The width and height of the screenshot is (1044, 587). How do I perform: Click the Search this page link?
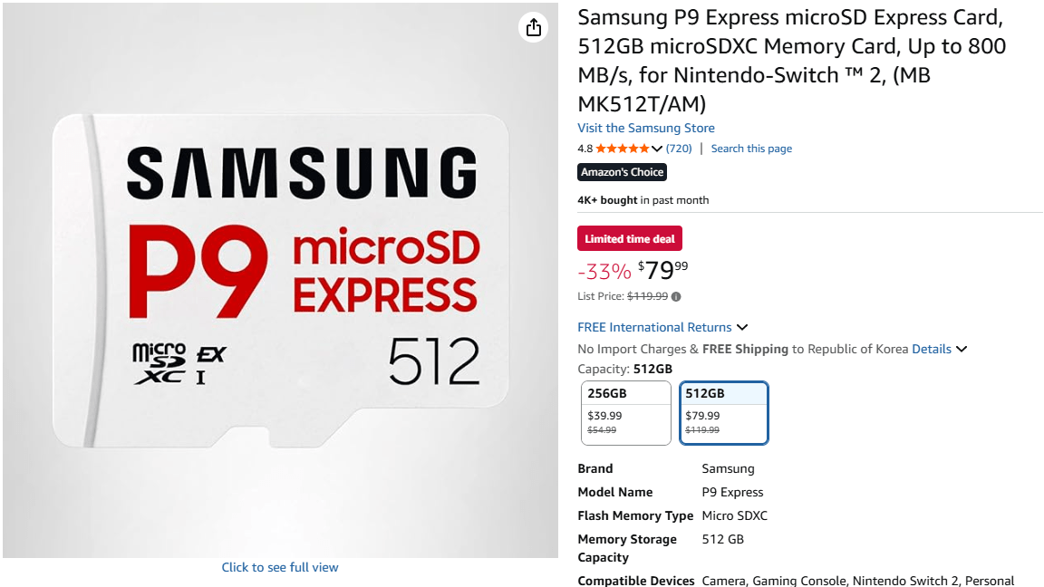tap(750, 148)
